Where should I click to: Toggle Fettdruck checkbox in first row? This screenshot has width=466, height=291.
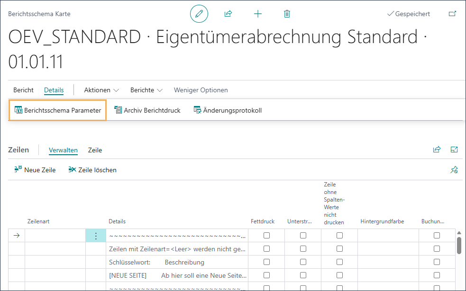click(266, 236)
